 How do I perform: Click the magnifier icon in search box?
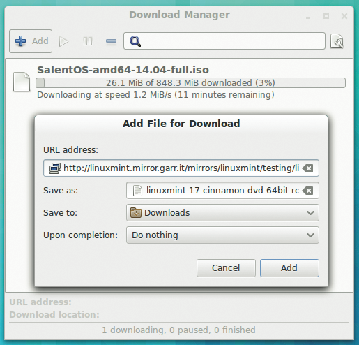[x=135, y=41]
